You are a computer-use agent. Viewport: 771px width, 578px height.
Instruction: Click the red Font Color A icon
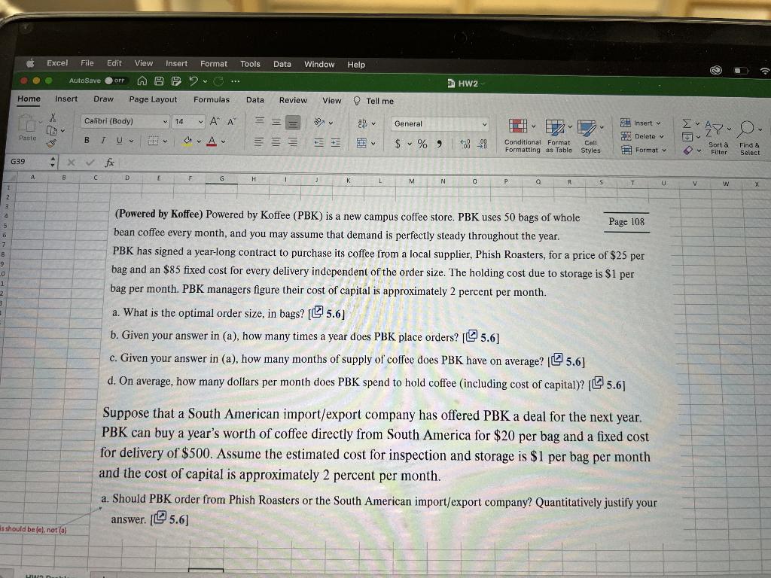tap(212, 141)
